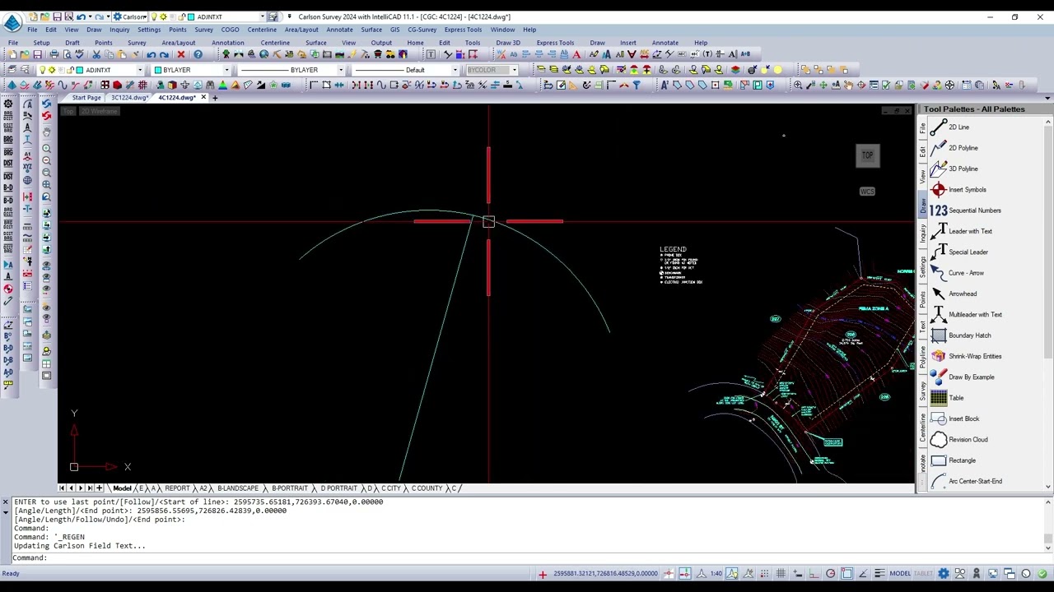Click the Pan hand icon in toolbar
The width and height of the screenshot is (1054, 592).
coord(46,132)
